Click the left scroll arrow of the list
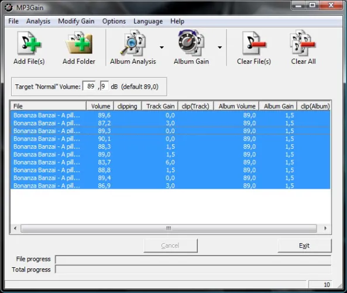Screen dimensions: 347x293 point(15,229)
